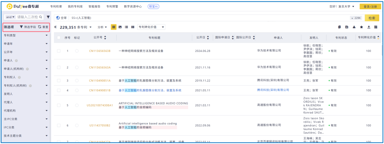This screenshot has height=144, width=384.
Task: Click info icon next to 申请人 filter
Action: click(x=16, y=60)
